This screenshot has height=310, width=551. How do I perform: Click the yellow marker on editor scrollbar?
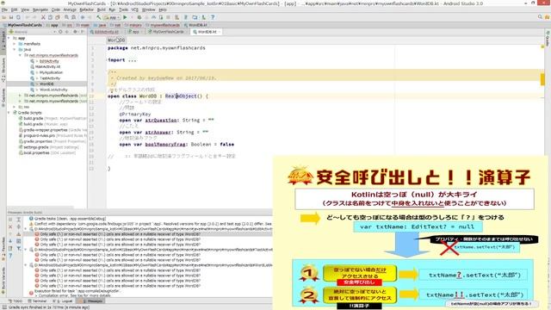pos(542,79)
